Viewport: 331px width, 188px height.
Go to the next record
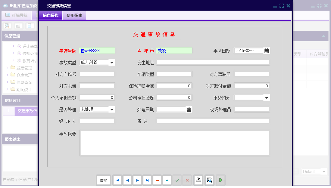[137, 180]
